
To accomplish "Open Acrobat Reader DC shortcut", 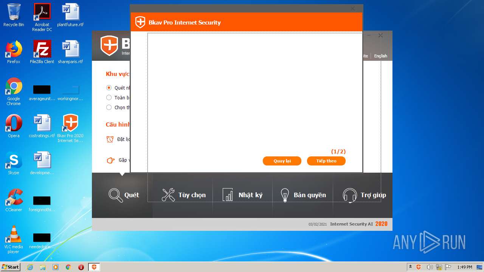I will click(42, 17).
